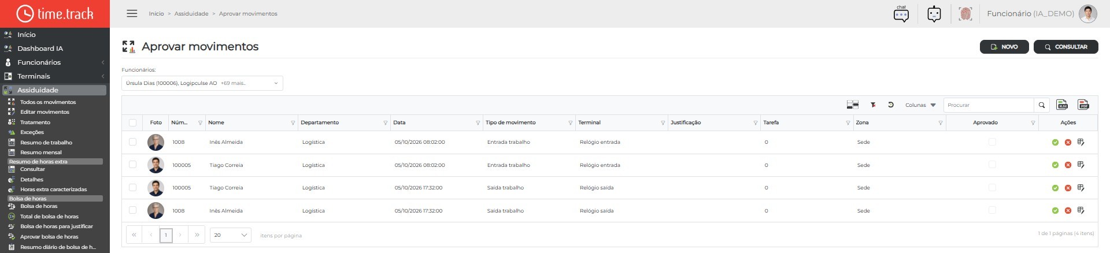This screenshot has height=253, width=1110.
Task: Expand the Terminais sidebar menu
Action: [x=55, y=76]
